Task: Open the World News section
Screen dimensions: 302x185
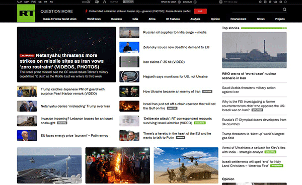Action: point(94,19)
